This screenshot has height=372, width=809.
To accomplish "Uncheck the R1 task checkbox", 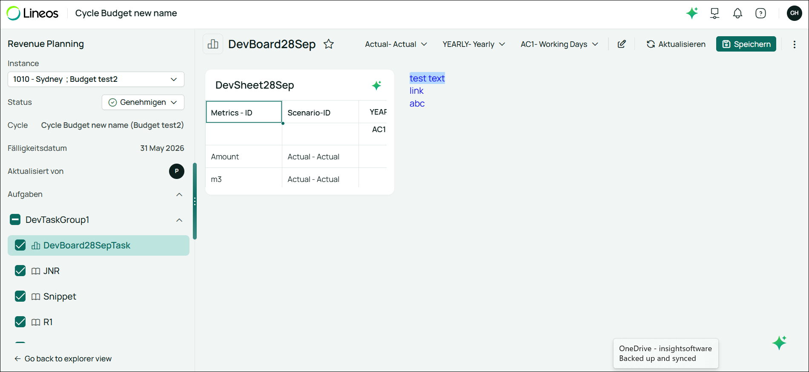I will pyautogui.click(x=20, y=322).
